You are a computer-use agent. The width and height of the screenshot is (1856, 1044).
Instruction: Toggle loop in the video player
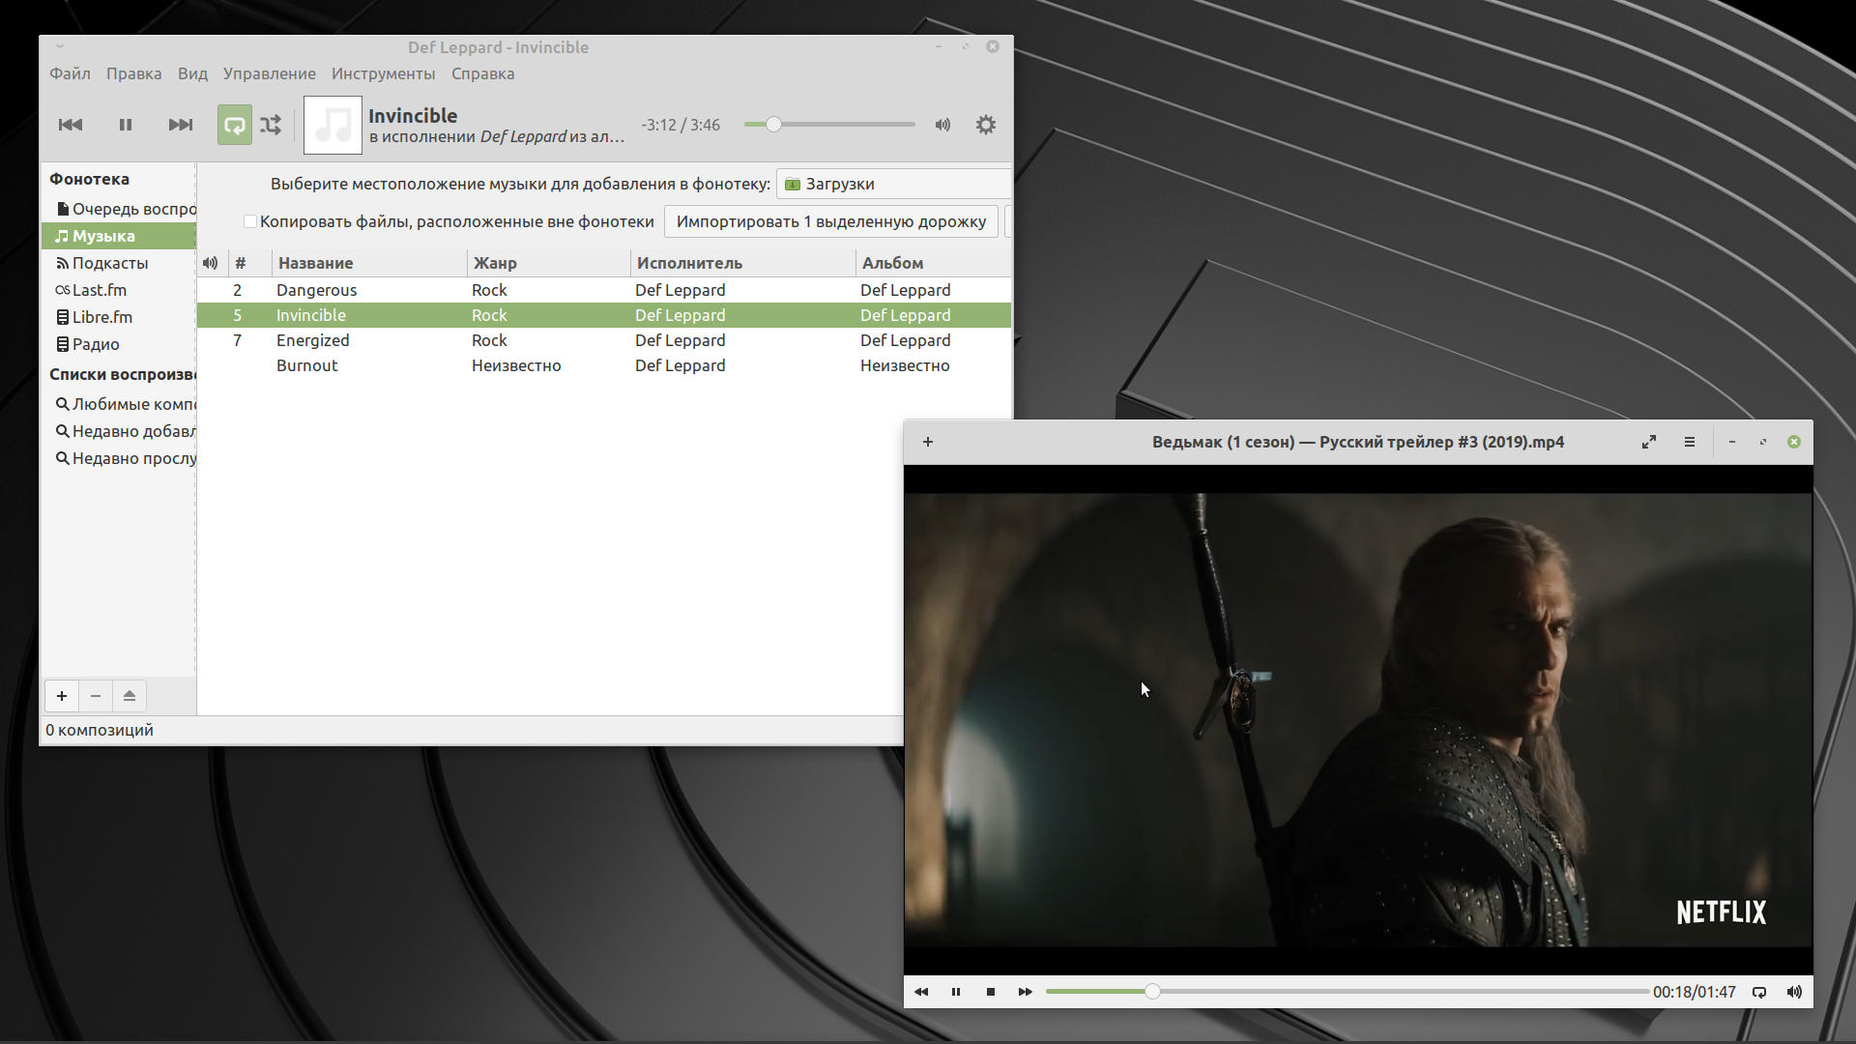click(x=1759, y=992)
